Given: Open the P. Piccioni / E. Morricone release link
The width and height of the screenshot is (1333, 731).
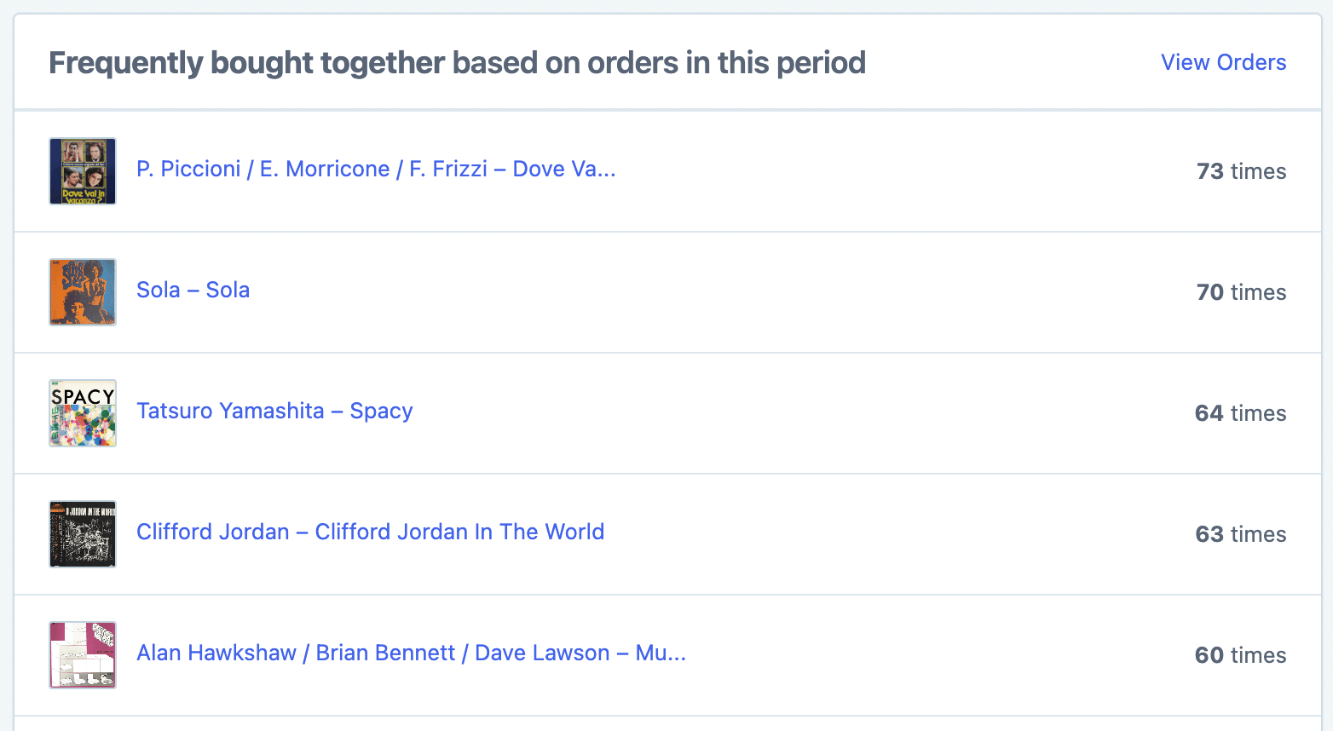Looking at the screenshot, I should (x=376, y=170).
